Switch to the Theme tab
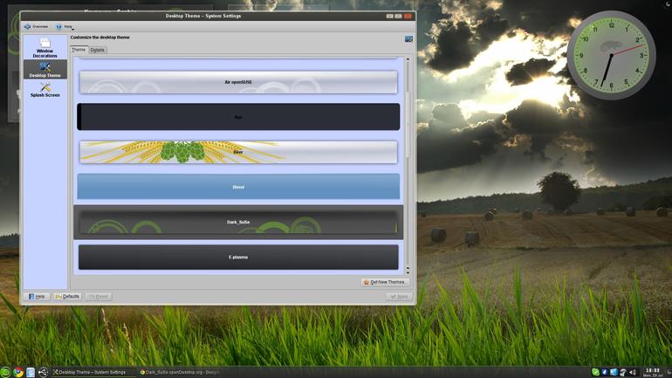Image resolution: width=672 pixels, height=378 pixels. 79,50
